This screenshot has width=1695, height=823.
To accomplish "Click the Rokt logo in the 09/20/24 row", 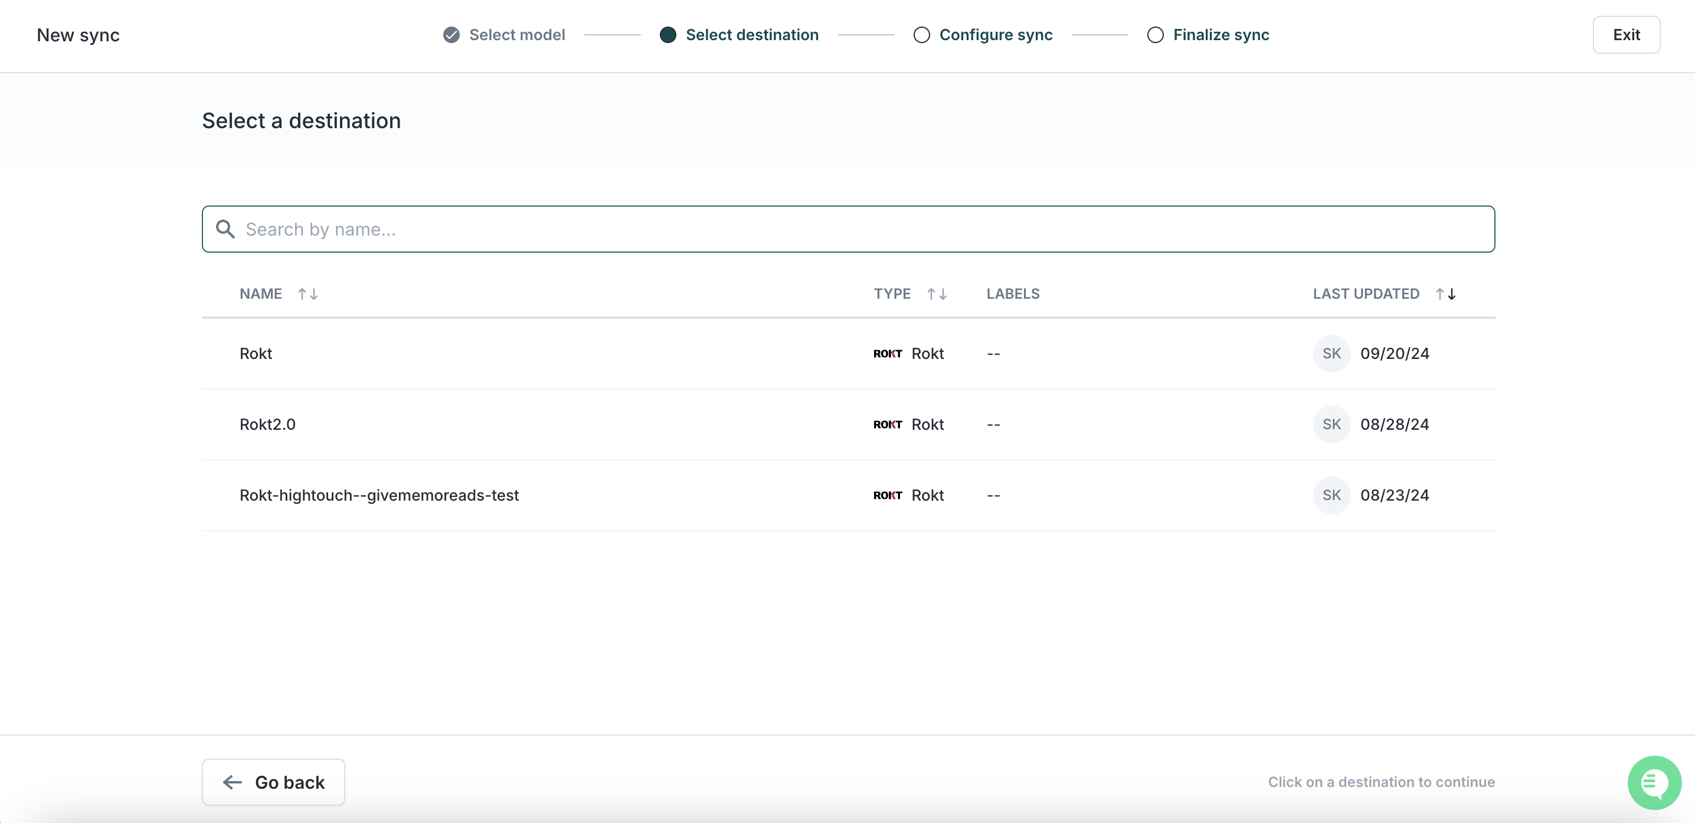I will [888, 354].
